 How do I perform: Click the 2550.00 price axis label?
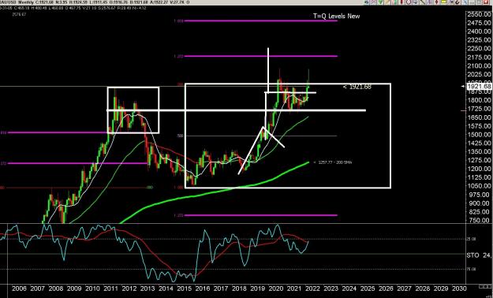(x=479, y=14)
